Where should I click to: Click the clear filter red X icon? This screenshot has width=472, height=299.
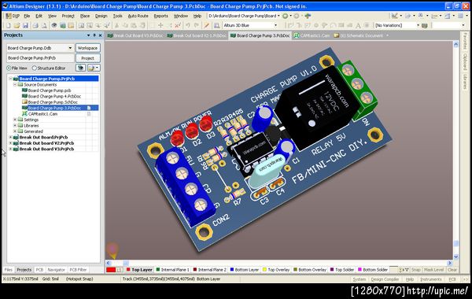[178, 26]
